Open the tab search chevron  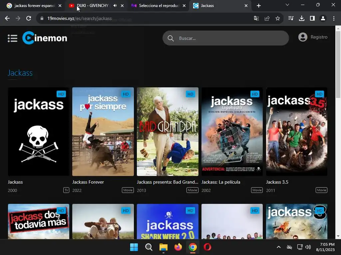[x=287, y=5]
